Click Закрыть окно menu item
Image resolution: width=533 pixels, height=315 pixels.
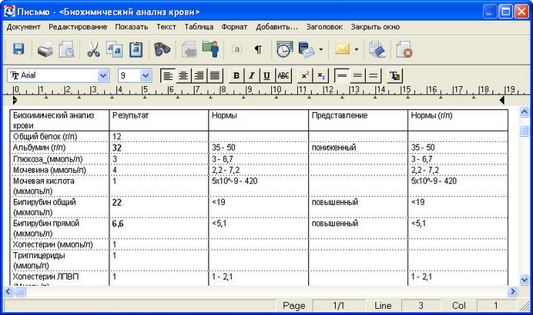click(x=375, y=27)
